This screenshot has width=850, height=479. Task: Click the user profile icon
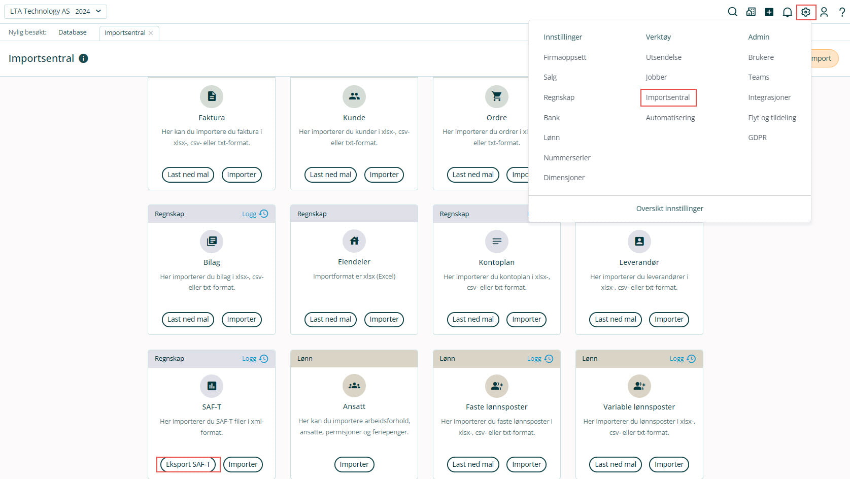[824, 12]
